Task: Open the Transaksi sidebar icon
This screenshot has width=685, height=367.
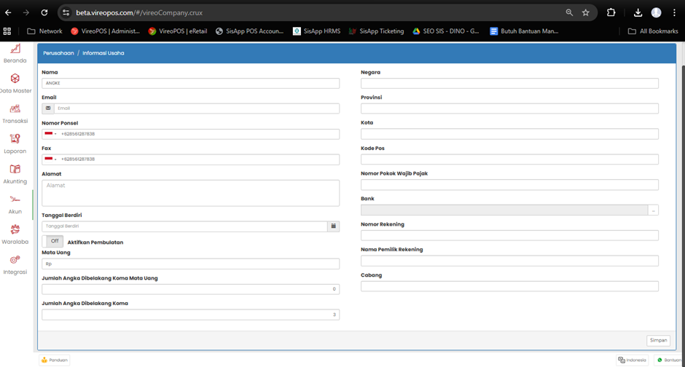Action: click(x=15, y=109)
